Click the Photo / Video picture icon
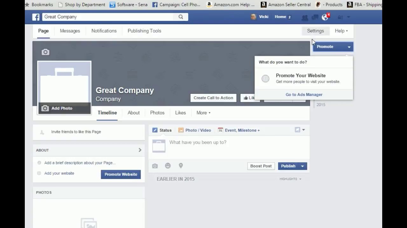The width and height of the screenshot is (407, 228). pyautogui.click(x=181, y=130)
